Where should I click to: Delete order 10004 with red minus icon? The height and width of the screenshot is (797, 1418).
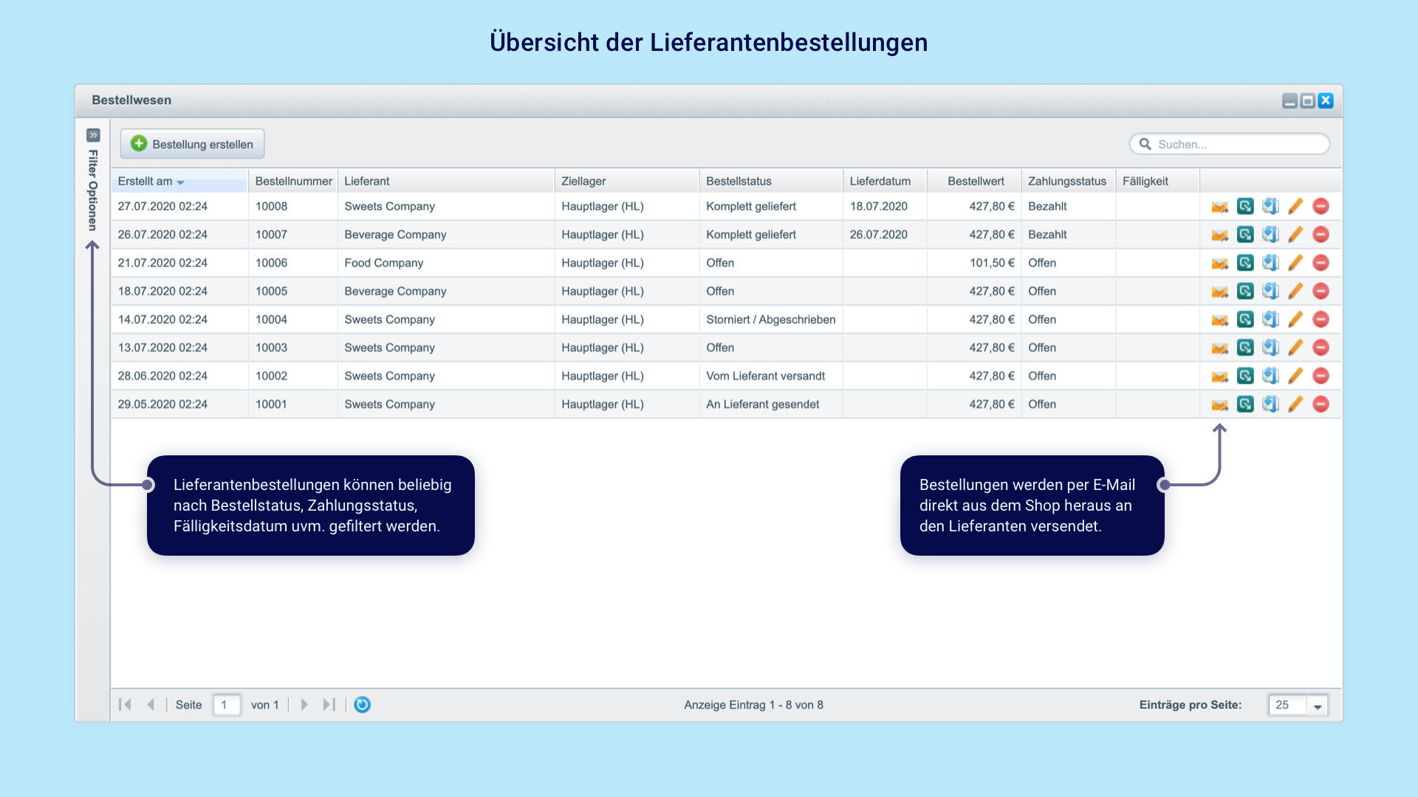pyautogui.click(x=1321, y=320)
